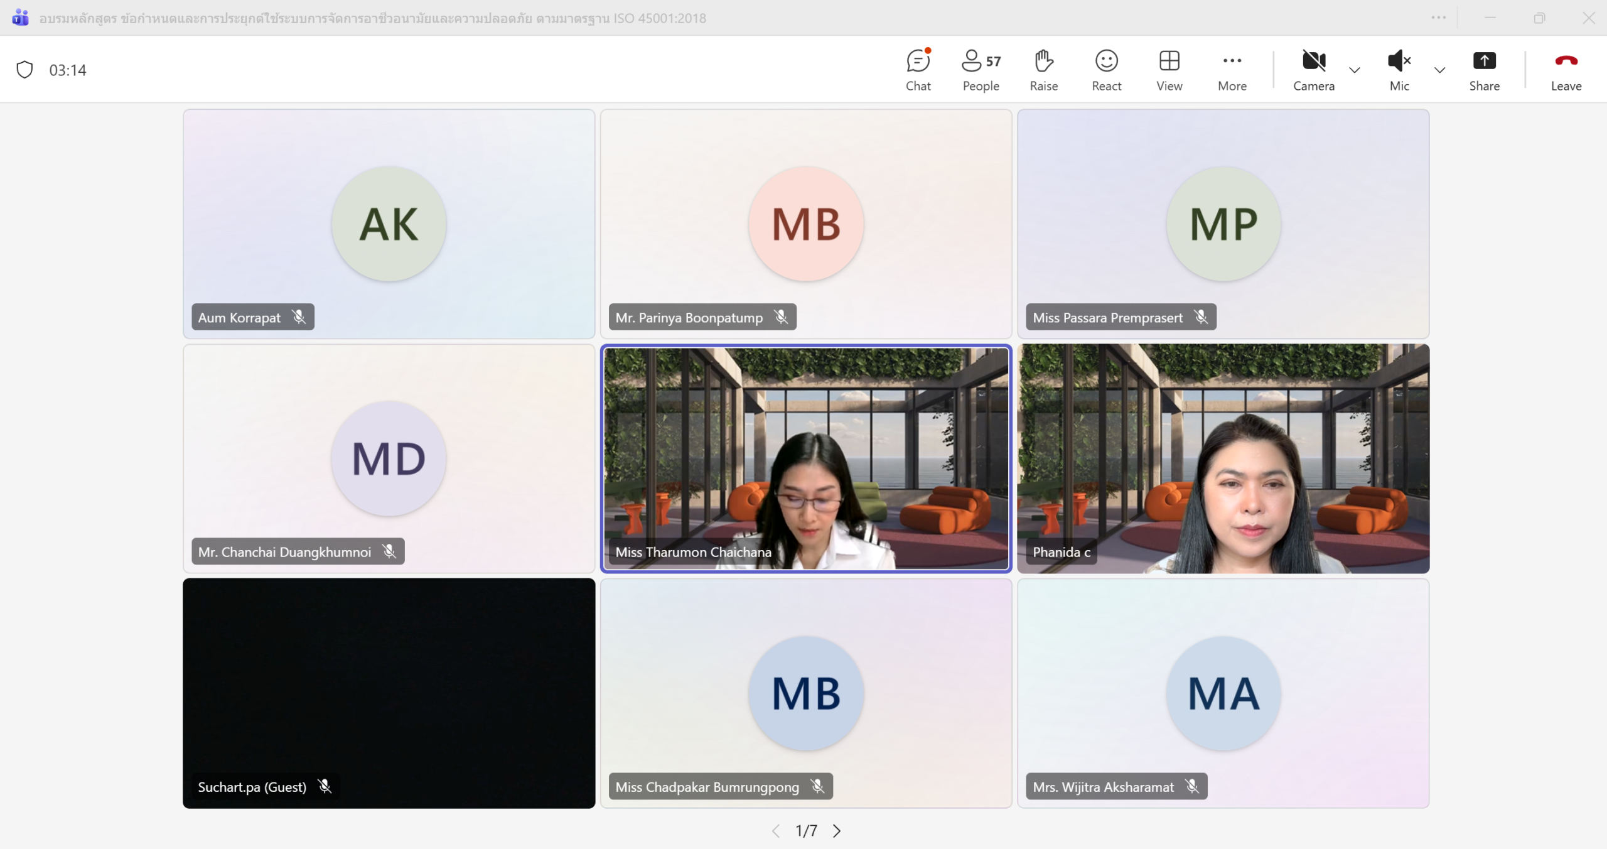
Task: Go to next participant page
Action: [837, 831]
